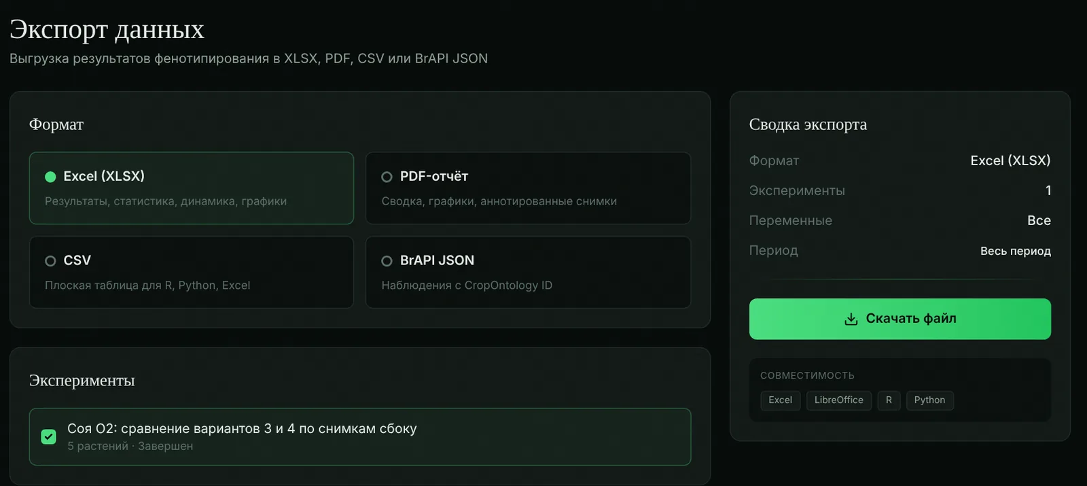Select the CSV format radio button

point(50,261)
